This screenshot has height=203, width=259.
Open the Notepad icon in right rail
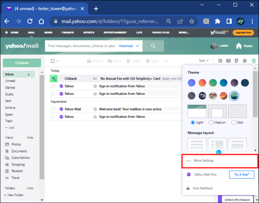point(236,61)
